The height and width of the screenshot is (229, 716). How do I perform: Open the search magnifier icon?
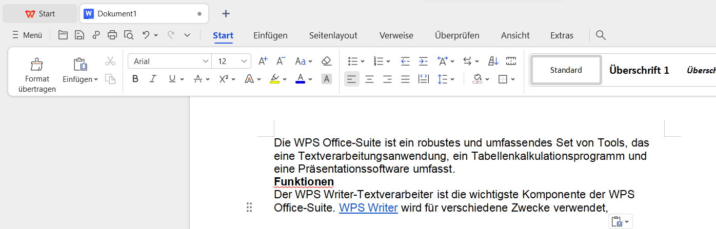[x=601, y=35]
